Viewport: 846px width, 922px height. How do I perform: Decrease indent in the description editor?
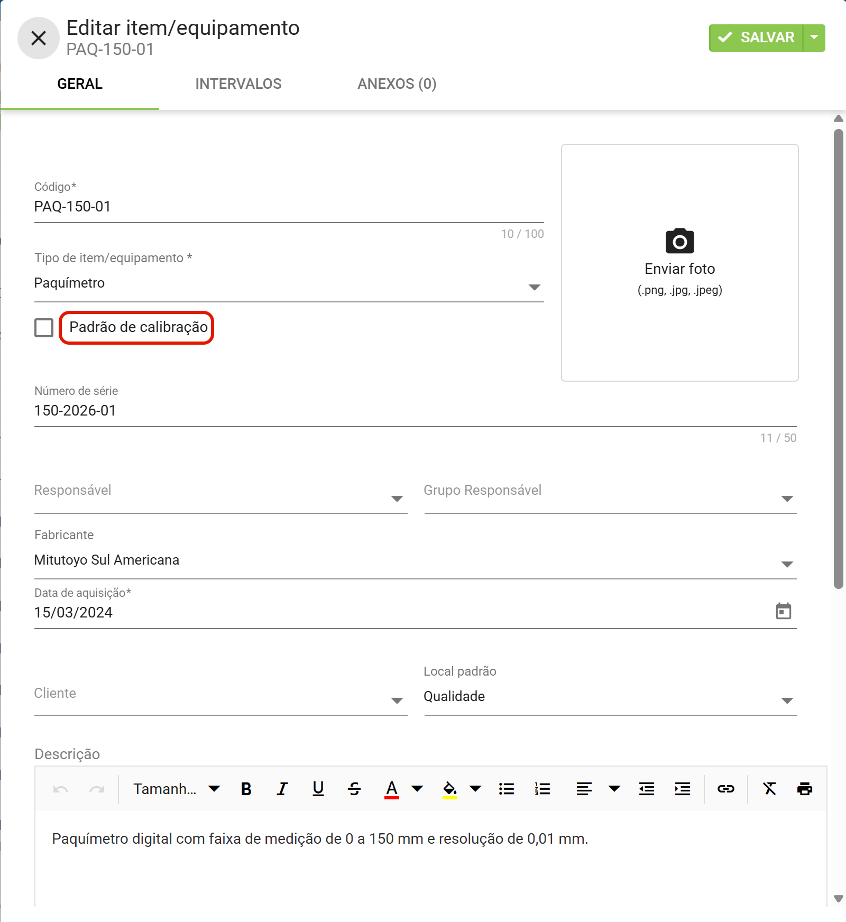pos(647,789)
